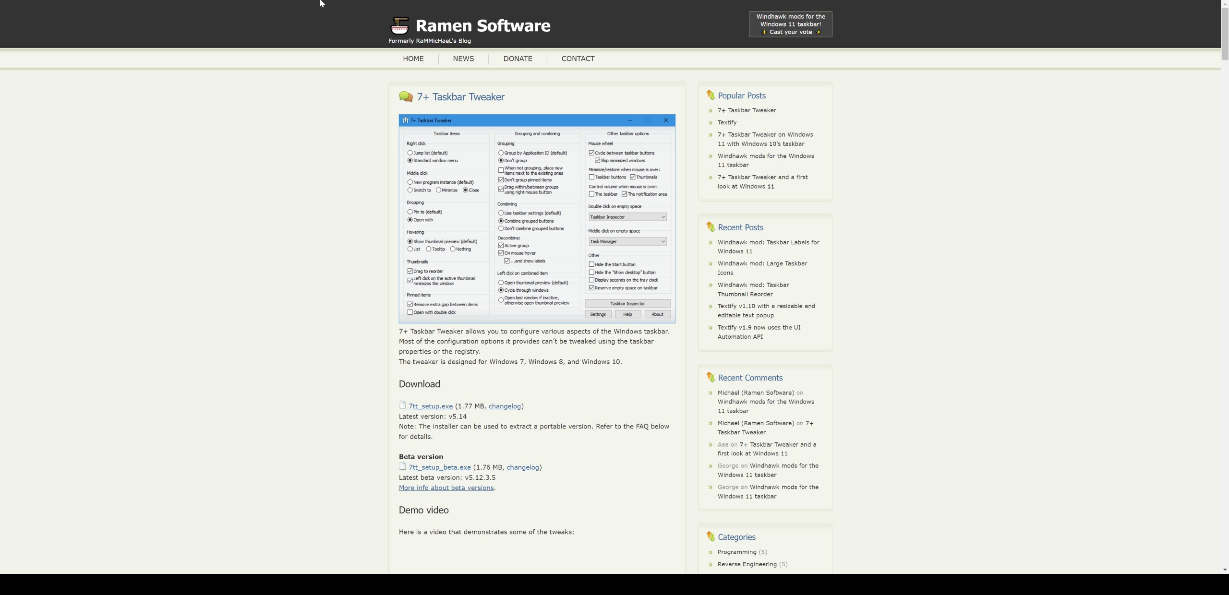Open the Textify popular post link
This screenshot has width=1229, height=595.
(x=727, y=123)
